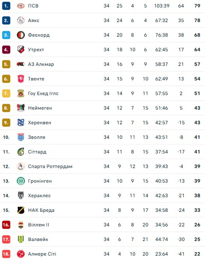Click the Feyenoord club crest

pyautogui.click(x=21, y=35)
